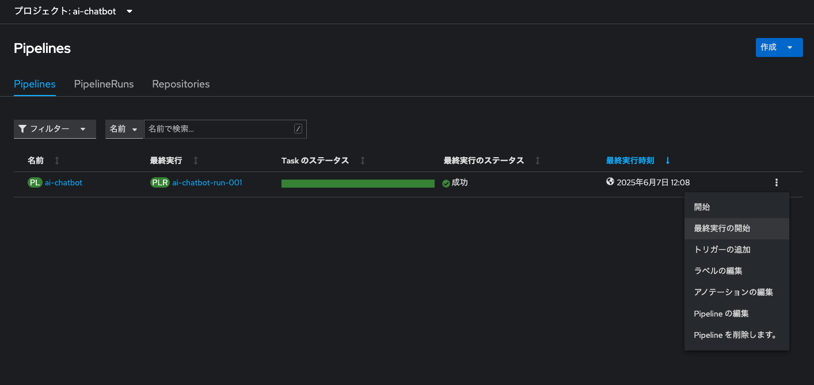Open the 名前 search-type dropdown
Viewport: 814px width, 385px height.
click(124, 129)
